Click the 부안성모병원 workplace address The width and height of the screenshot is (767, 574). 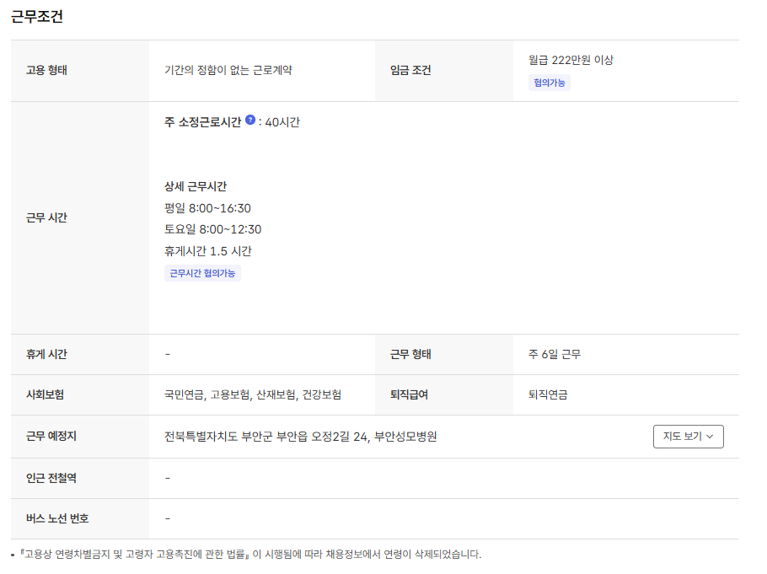pos(300,437)
